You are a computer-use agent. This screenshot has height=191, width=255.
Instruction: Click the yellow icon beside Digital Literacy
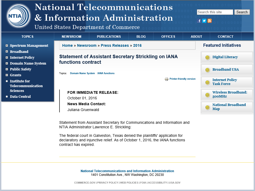coord(207,57)
